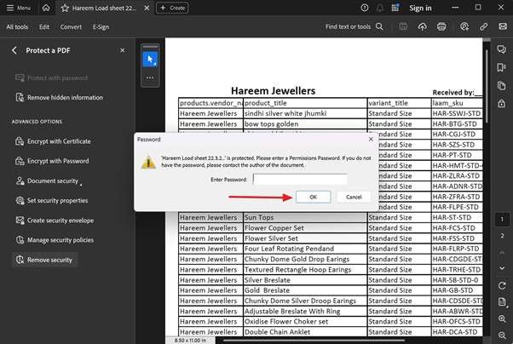The image size is (513, 344).
Task: Open the security lock panel icon
Action: pyautogui.click(x=502, y=104)
